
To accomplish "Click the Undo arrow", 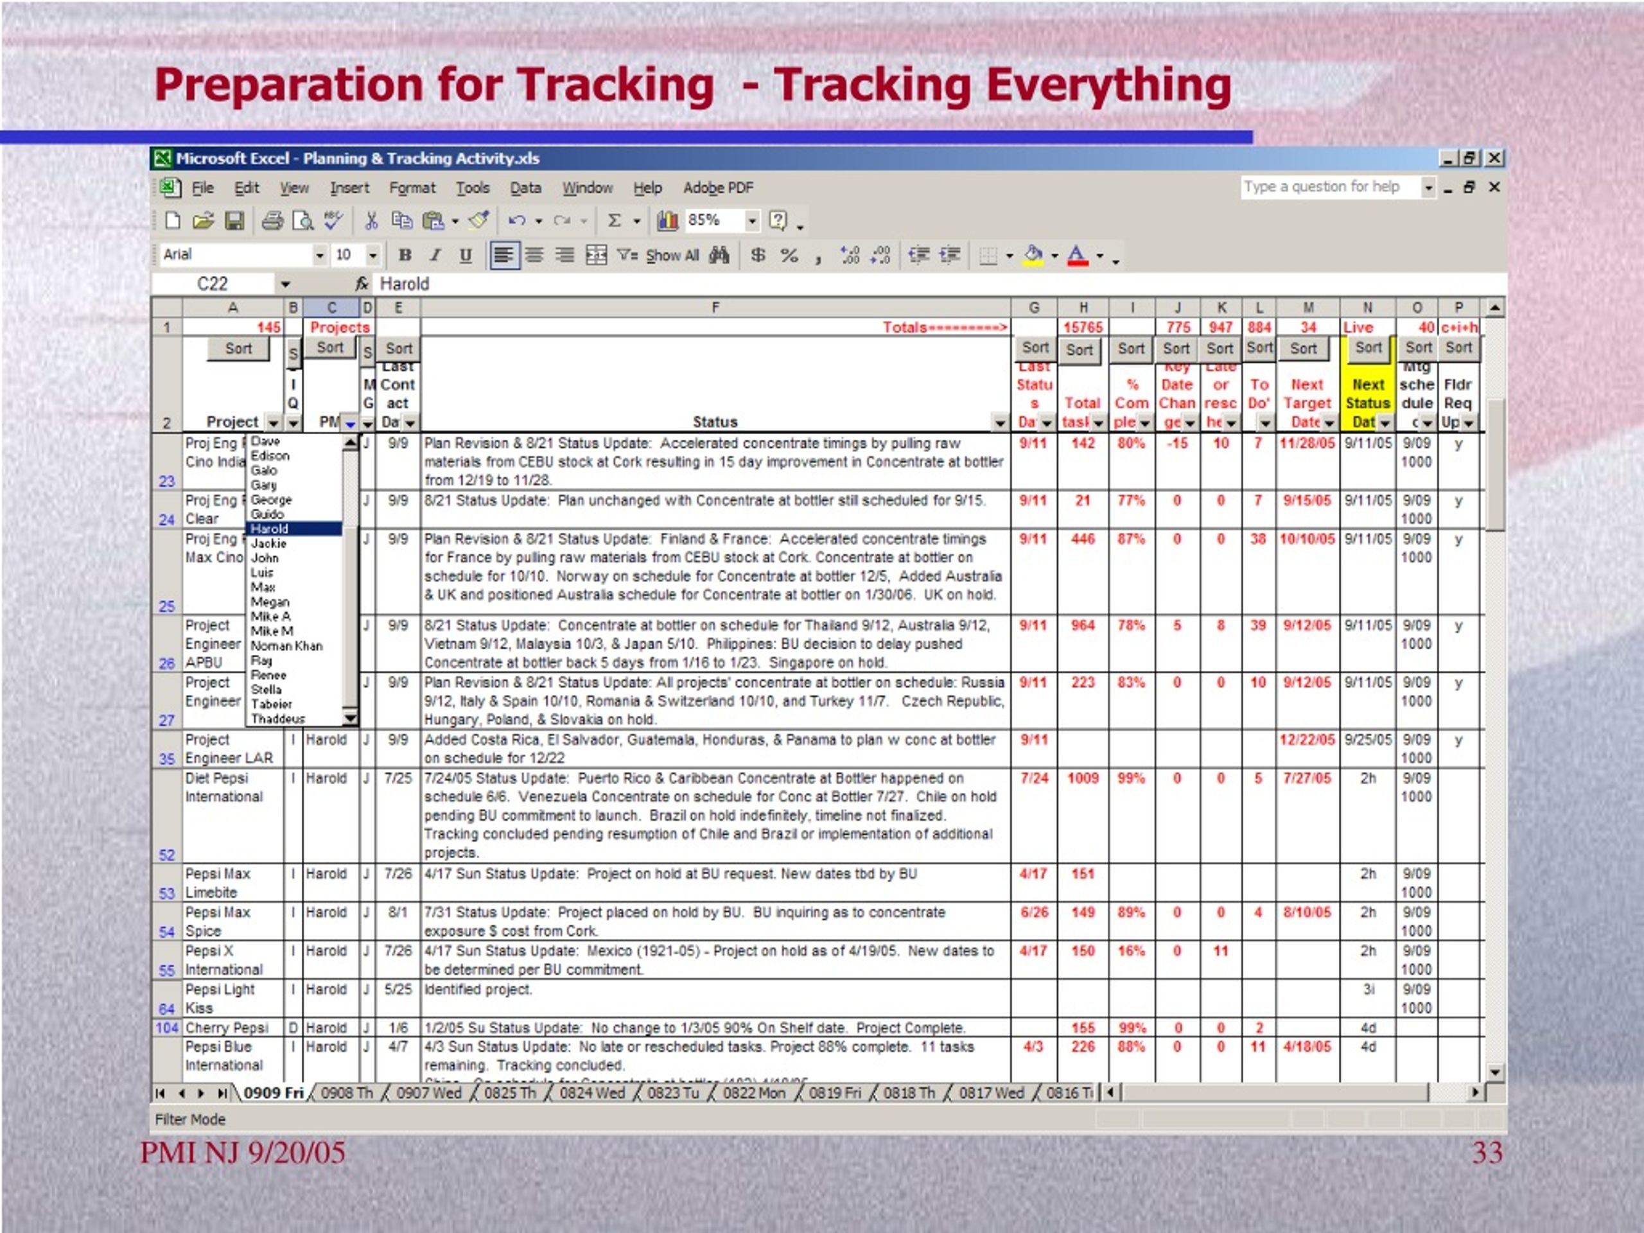I will click(516, 221).
